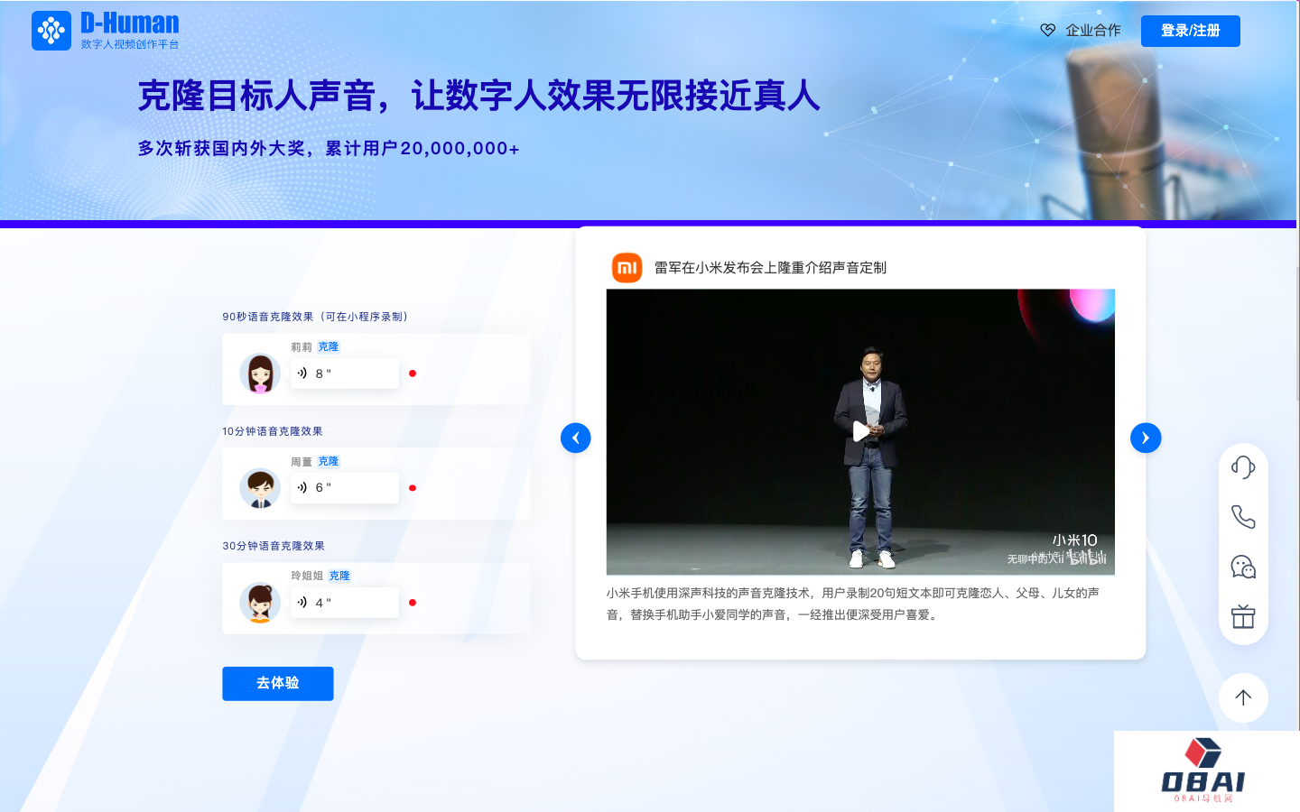Viewport: 1300px width, 812px height.
Task: Click the back-to-top arrow button
Action: [1243, 697]
